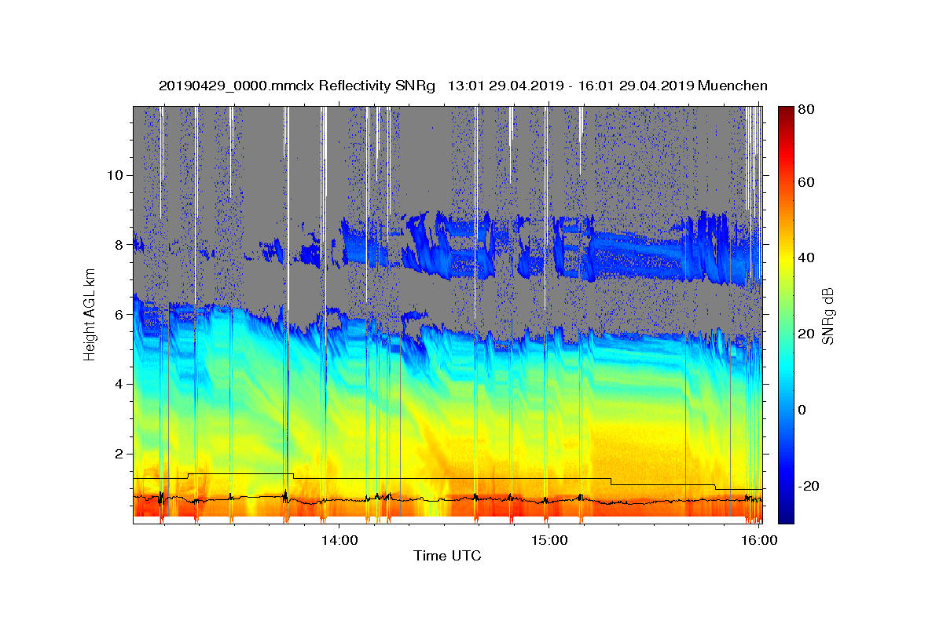The width and height of the screenshot is (943, 628).
Task: Click the colorbar tick value "60"
Action: [x=805, y=182]
